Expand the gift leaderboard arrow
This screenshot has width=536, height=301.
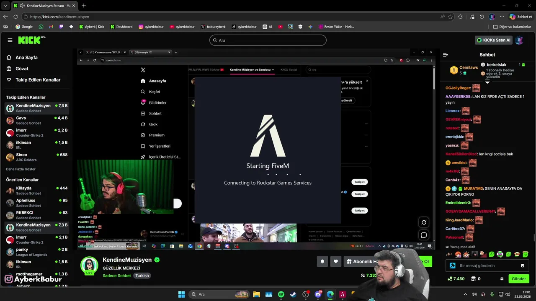pyautogui.click(x=487, y=82)
